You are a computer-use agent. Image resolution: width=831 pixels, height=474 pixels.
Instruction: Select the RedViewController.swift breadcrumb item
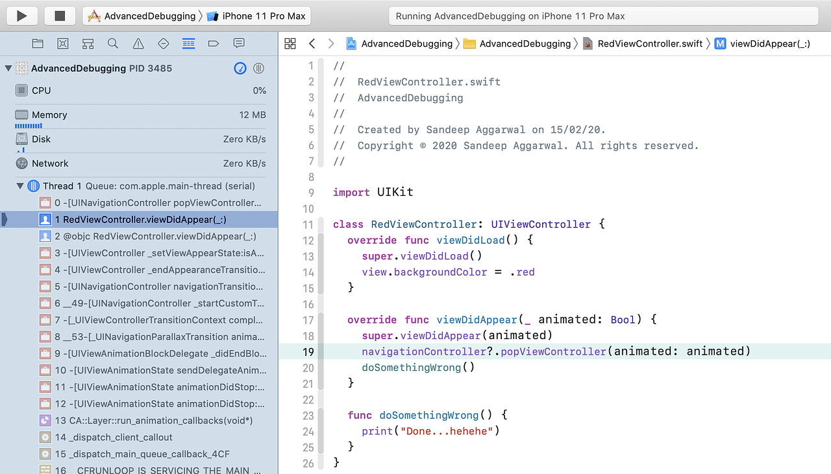pos(650,43)
